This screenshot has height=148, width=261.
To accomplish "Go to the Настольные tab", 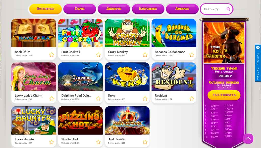I will 148,9.
